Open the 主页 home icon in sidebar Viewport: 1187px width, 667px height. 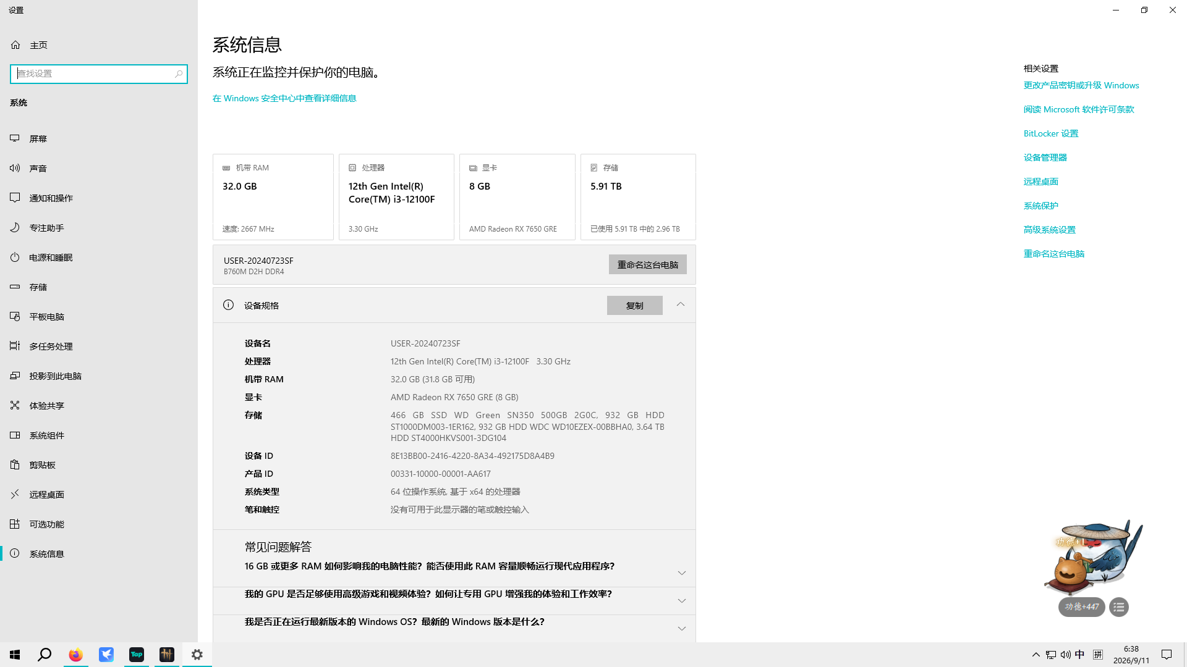point(15,45)
